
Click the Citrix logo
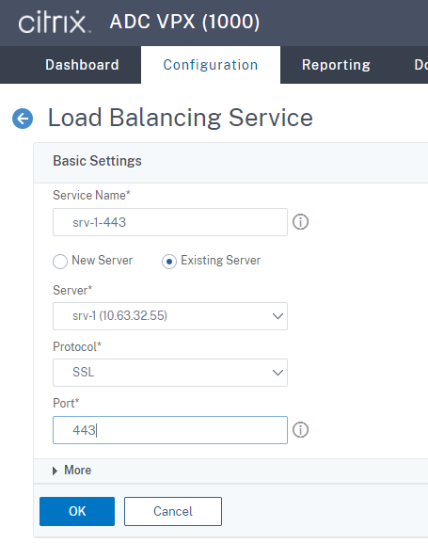pyautogui.click(x=54, y=22)
